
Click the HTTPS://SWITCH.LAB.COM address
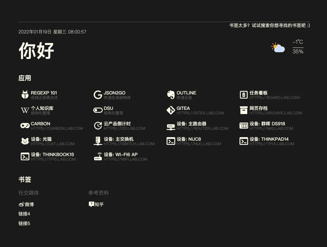pos(129,144)
